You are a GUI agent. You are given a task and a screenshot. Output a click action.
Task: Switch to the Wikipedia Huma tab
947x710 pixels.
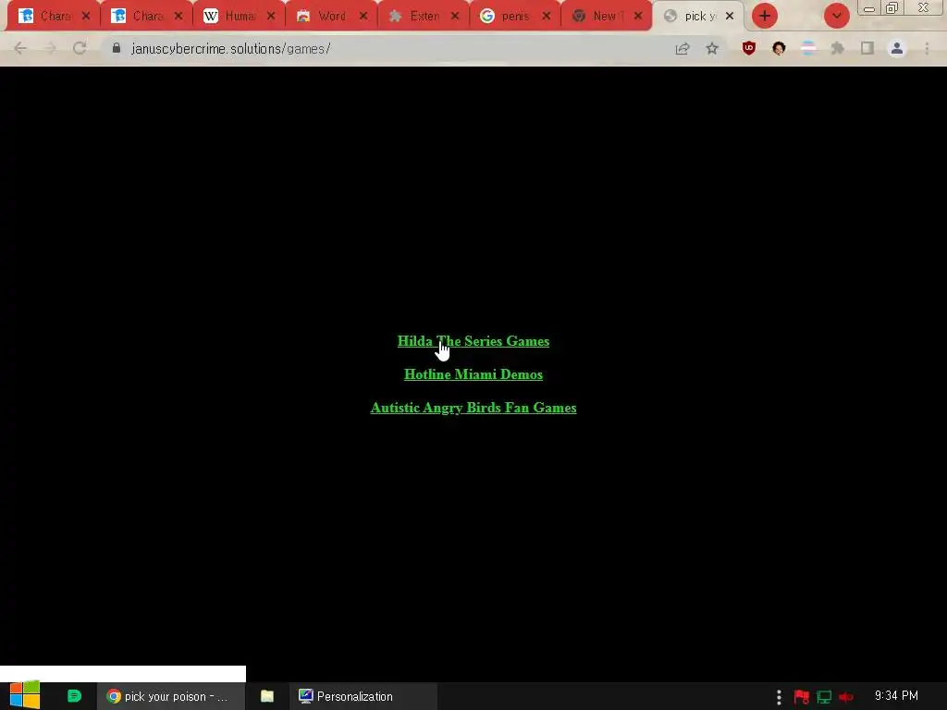[x=238, y=17]
